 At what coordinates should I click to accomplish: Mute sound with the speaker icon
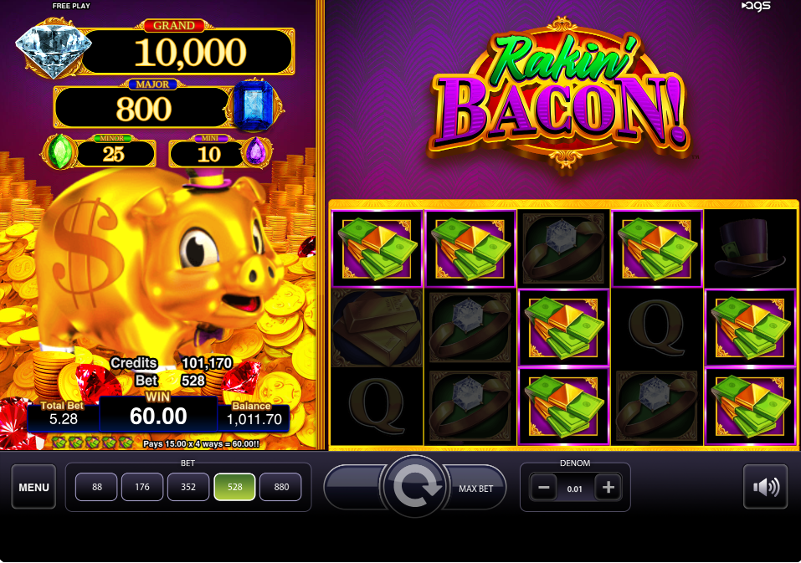coord(765,487)
